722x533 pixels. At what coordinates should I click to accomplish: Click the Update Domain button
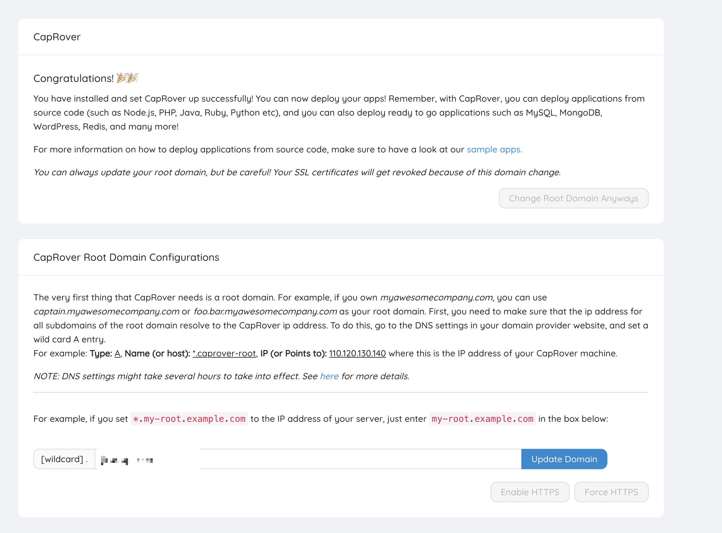tap(564, 459)
